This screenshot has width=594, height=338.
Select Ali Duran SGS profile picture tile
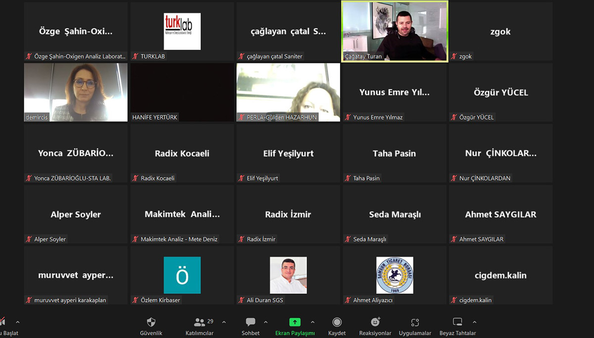(x=288, y=275)
